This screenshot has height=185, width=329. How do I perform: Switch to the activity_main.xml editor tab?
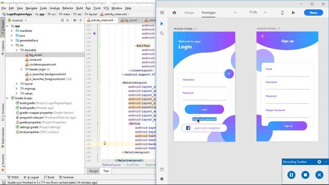[102, 20]
